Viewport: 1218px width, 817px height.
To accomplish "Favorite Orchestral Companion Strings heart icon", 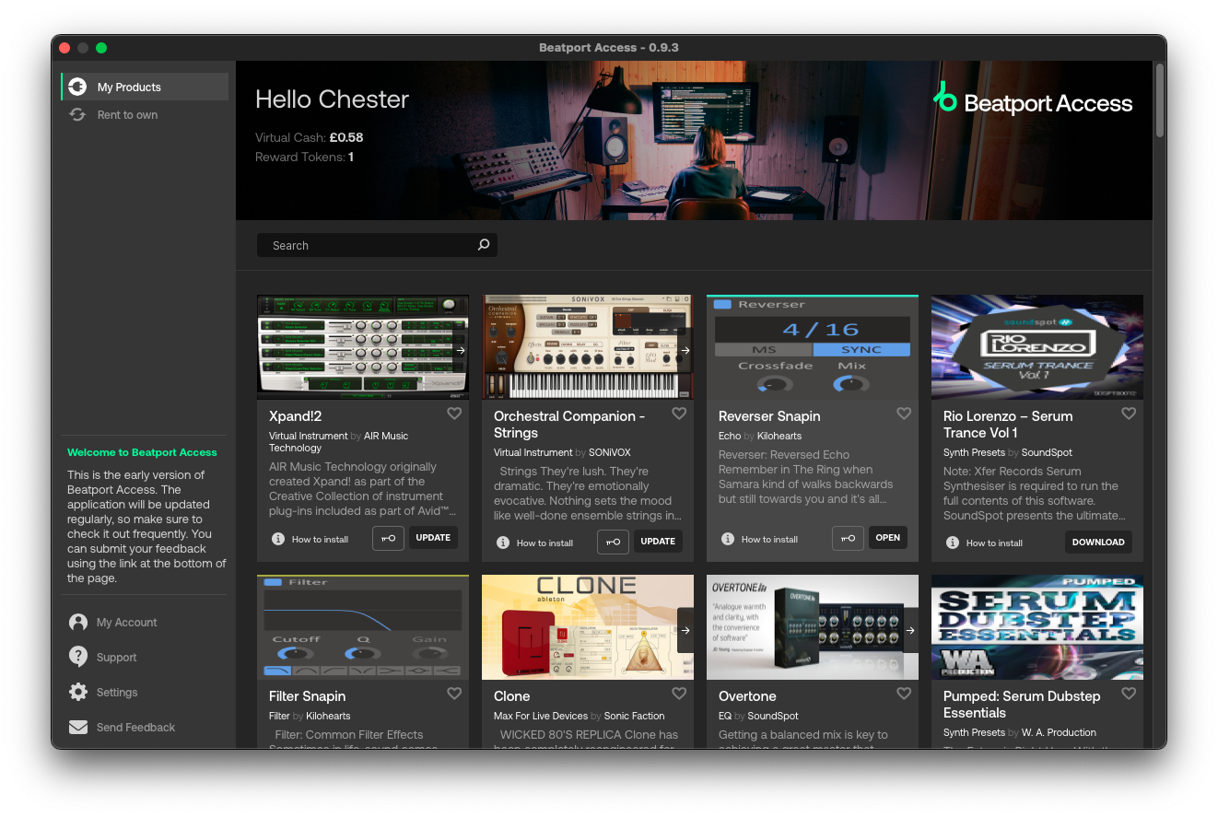I will 679,414.
